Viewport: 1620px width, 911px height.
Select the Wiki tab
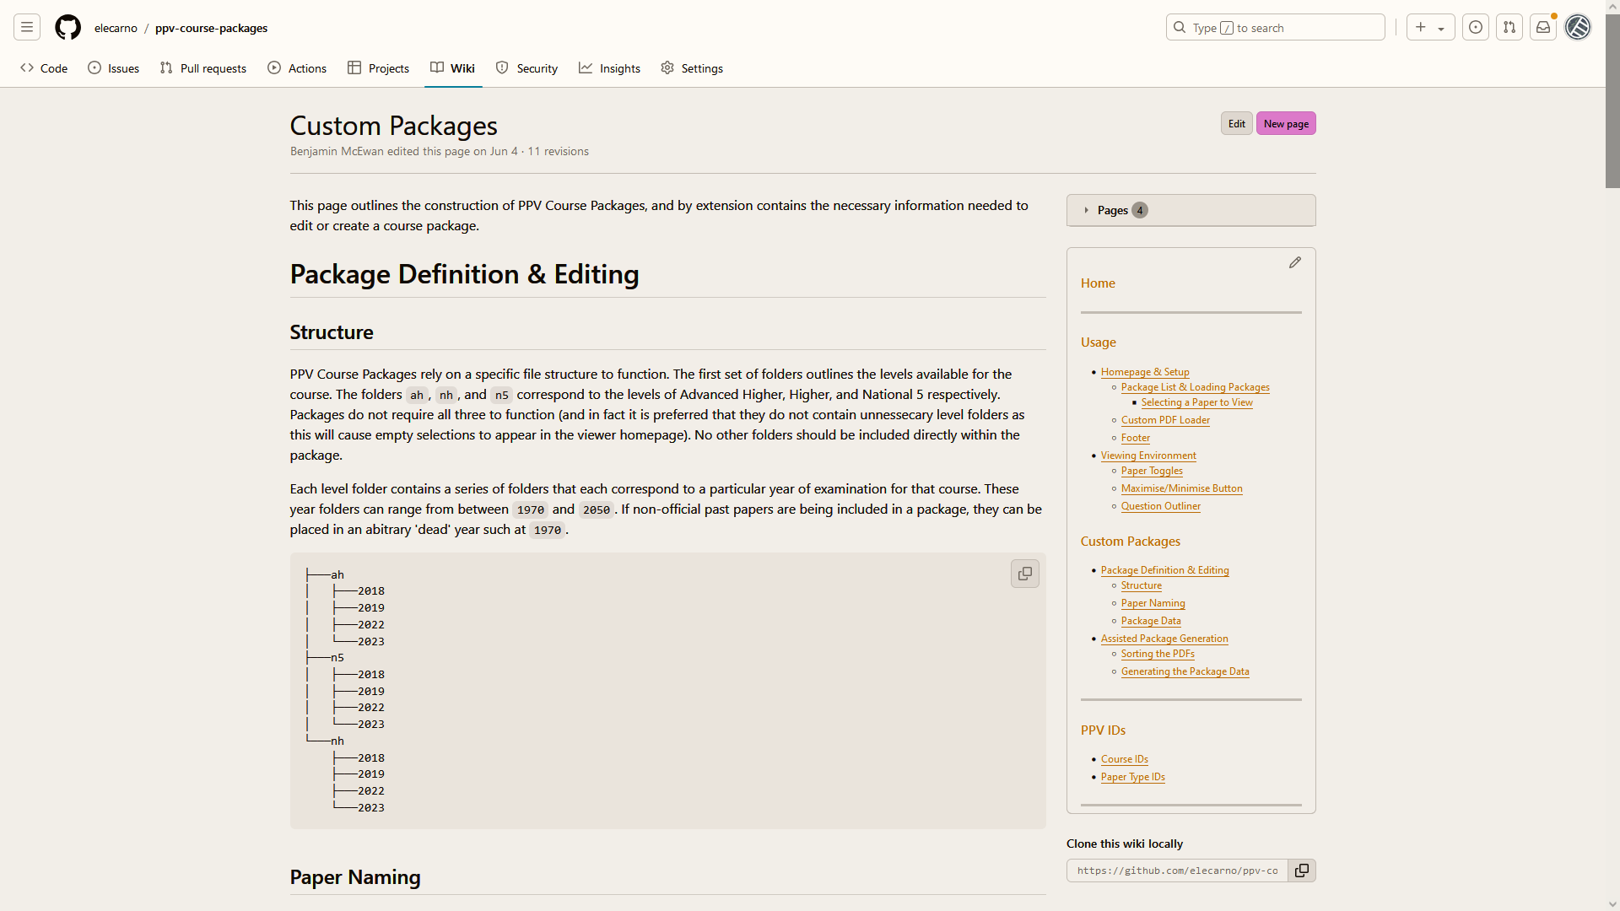452,68
